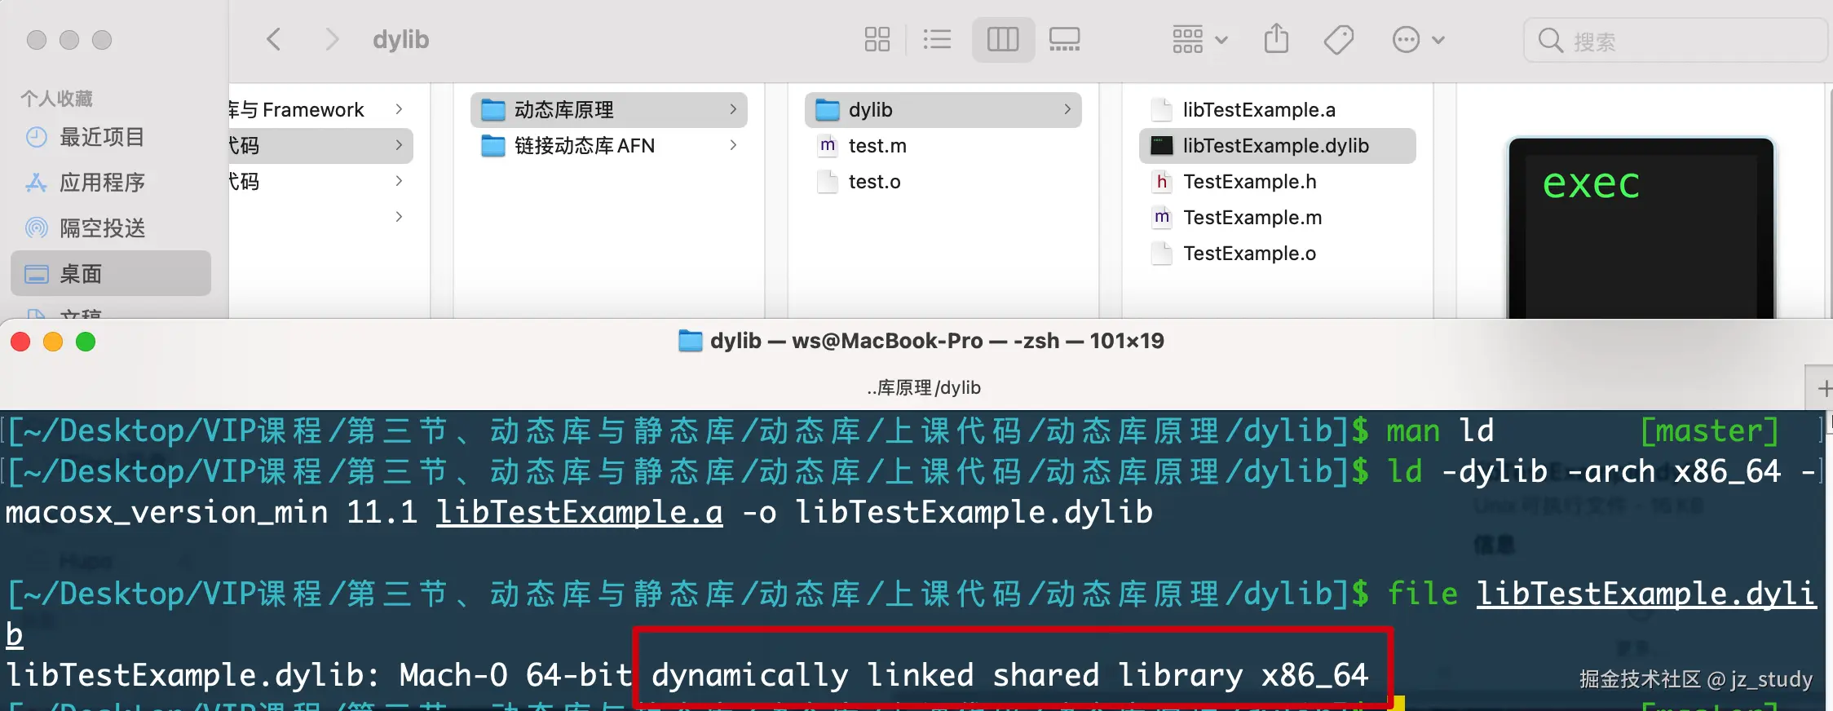Click the 链接动态库 AFN folder icon
The image size is (1833, 711).
click(x=493, y=145)
